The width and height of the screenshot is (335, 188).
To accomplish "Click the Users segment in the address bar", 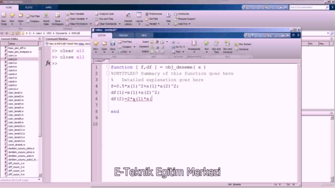I will (39, 33).
